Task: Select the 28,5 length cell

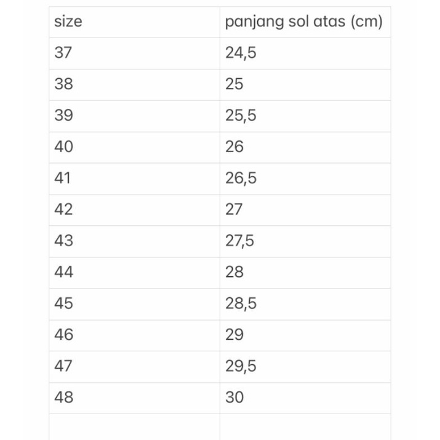Action: point(241,303)
